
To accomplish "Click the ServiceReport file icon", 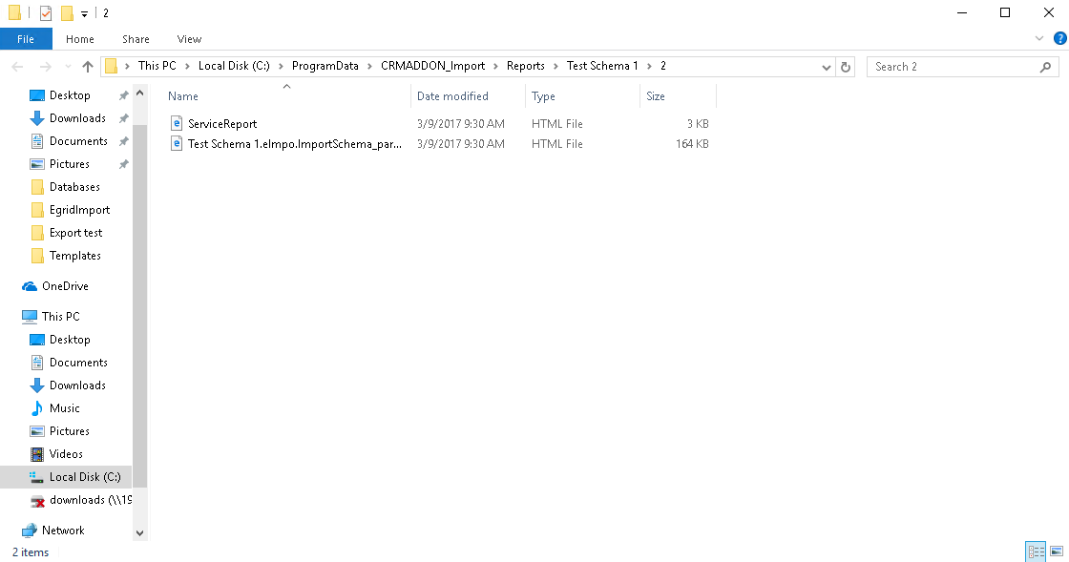I will 176,123.
